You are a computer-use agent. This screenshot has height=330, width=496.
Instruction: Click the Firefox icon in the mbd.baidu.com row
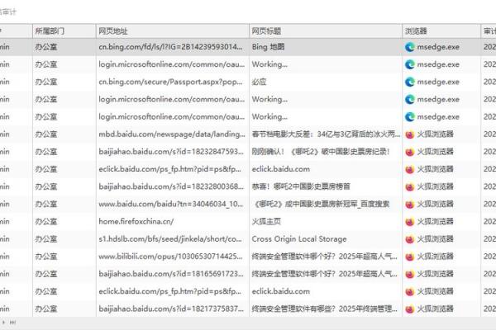(x=410, y=134)
